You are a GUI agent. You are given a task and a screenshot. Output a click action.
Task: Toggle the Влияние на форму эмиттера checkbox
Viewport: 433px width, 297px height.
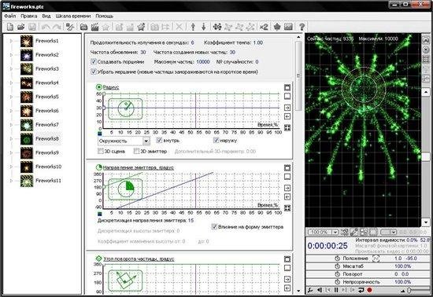coord(214,227)
